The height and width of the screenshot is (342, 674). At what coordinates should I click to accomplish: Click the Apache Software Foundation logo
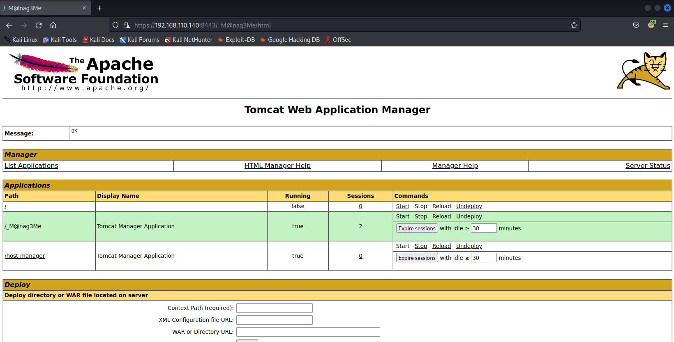point(84,72)
